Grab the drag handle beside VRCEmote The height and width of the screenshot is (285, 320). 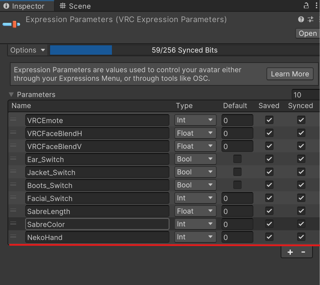[x=13, y=120]
